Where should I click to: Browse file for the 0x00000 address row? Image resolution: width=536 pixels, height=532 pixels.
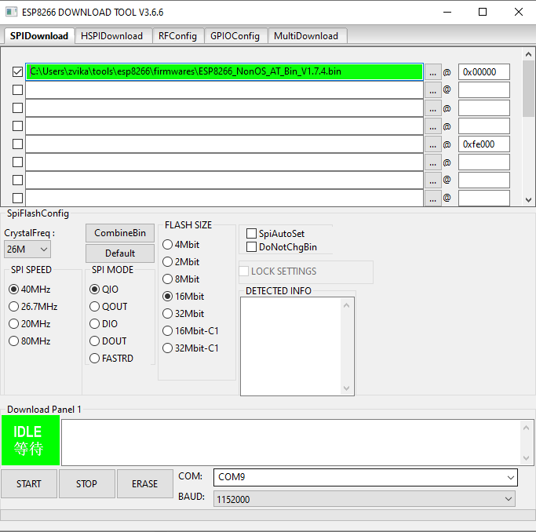click(432, 72)
